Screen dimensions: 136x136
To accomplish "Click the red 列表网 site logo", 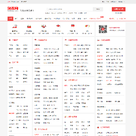I will (13, 9).
